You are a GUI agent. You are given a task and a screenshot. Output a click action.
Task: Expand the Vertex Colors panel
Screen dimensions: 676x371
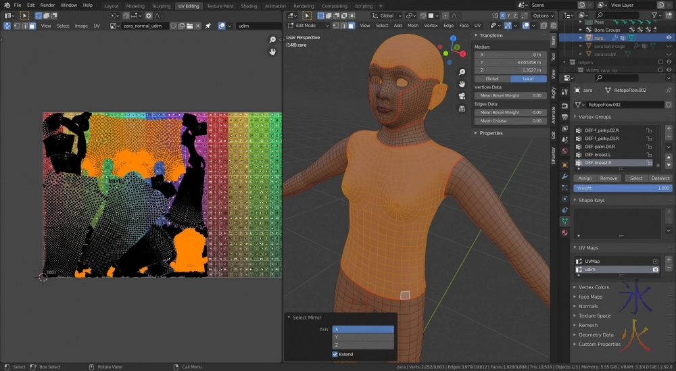(593, 287)
